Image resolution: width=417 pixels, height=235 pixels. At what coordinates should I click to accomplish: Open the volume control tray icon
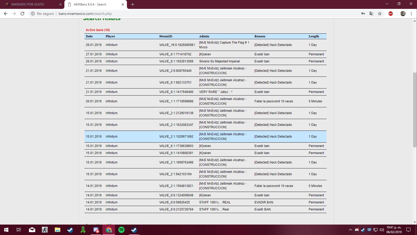382,230
